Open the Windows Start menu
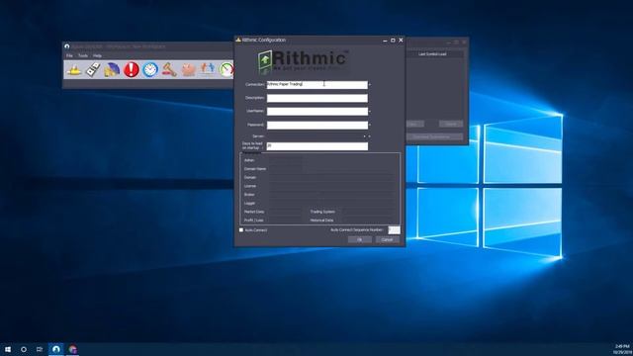Image resolution: width=633 pixels, height=356 pixels. click(8, 349)
